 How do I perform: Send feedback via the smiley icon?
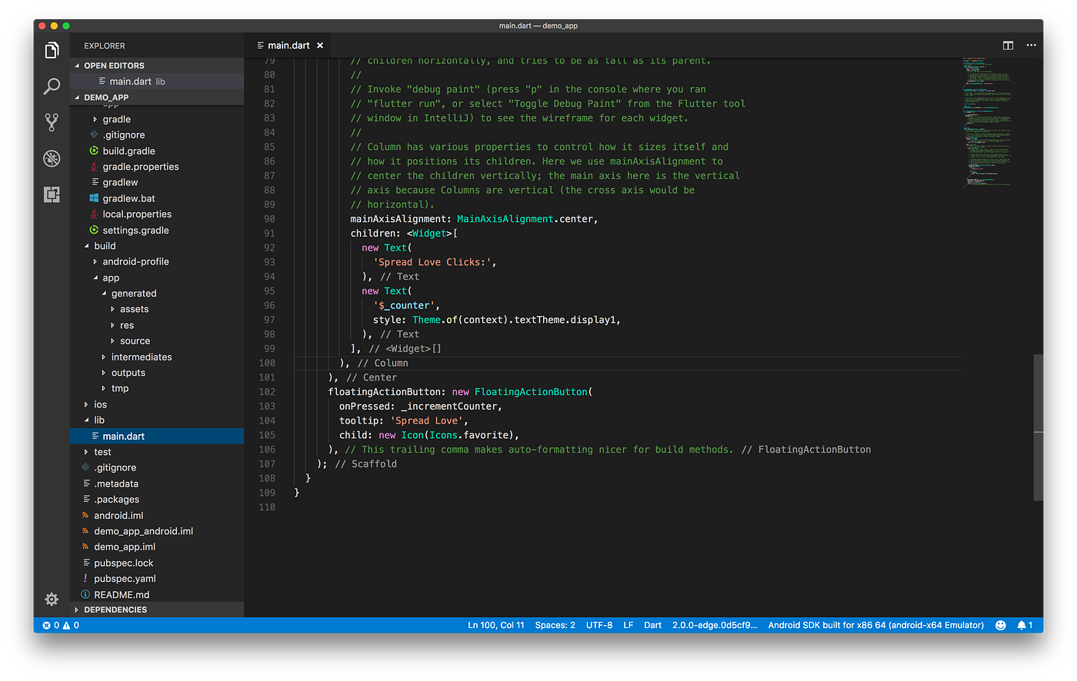coord(999,625)
